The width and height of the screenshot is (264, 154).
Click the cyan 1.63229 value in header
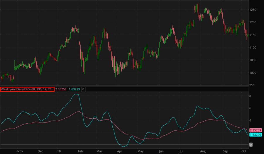tap(75, 89)
